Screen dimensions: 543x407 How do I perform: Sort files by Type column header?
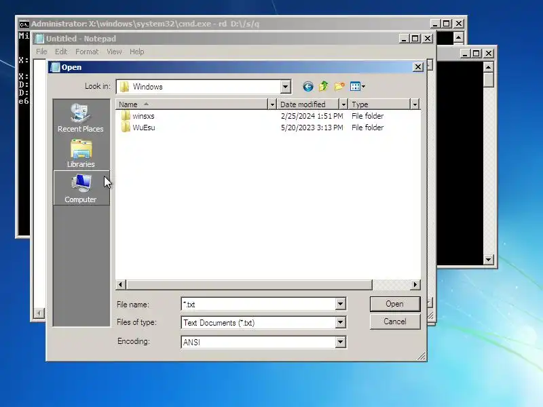click(x=379, y=104)
